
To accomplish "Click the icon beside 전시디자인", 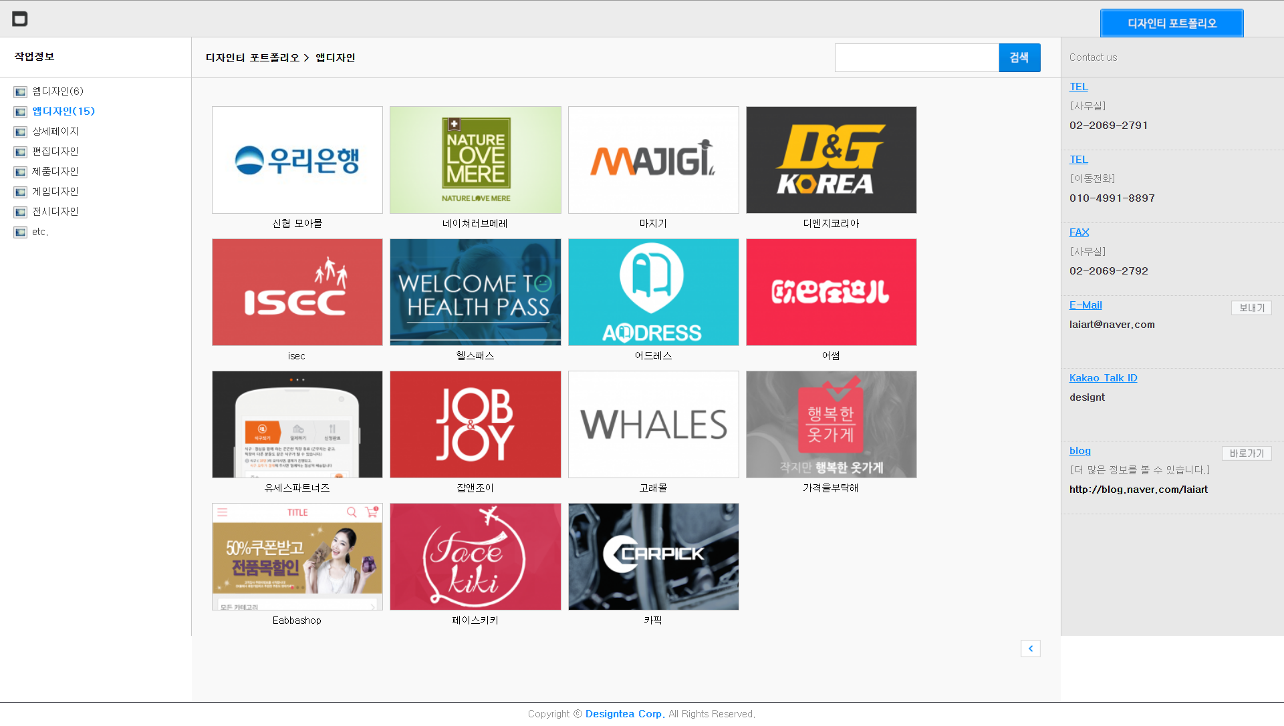I will [x=21, y=212].
